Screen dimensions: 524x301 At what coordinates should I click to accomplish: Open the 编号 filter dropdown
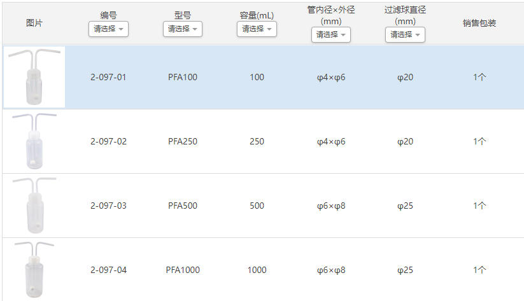108,29
